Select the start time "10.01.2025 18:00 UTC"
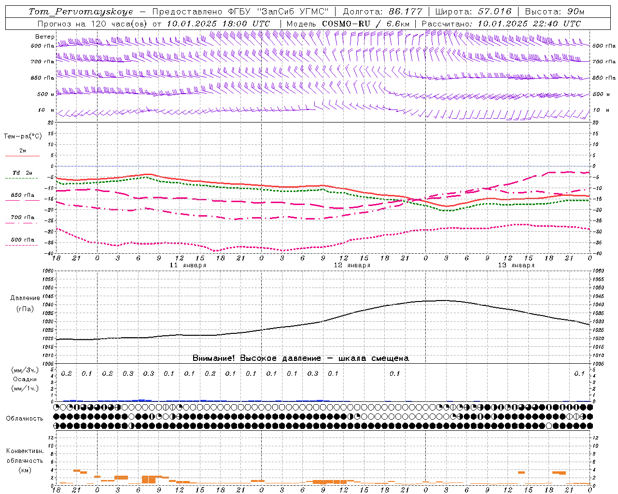The image size is (618, 494). pyautogui.click(x=218, y=24)
